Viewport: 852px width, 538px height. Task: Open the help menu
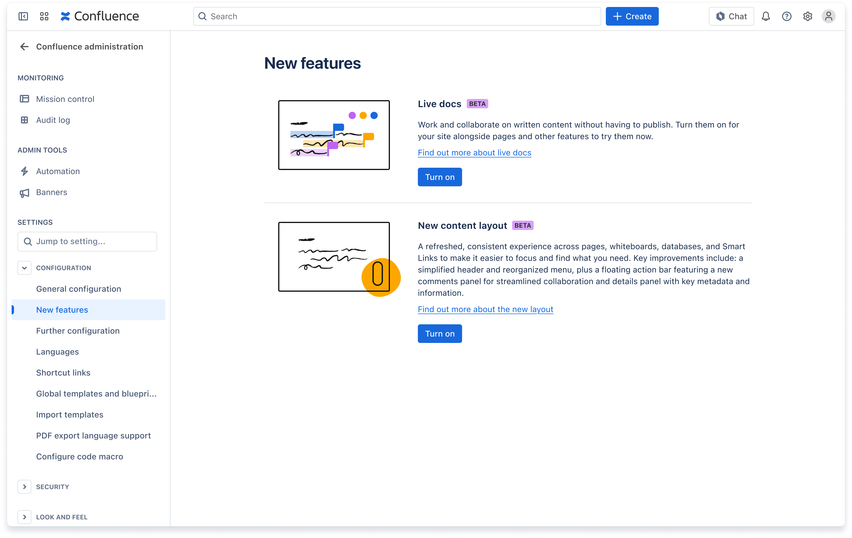[x=787, y=16]
